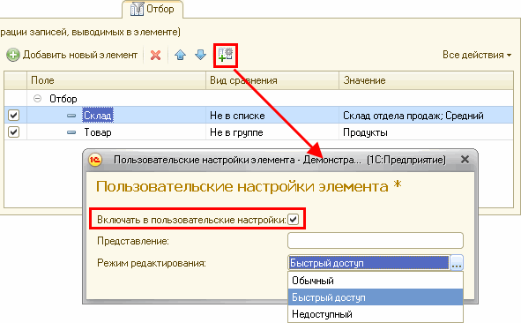The width and height of the screenshot is (521, 323).
Task: Click the Добавить новый элемент button
Action: coord(72,55)
